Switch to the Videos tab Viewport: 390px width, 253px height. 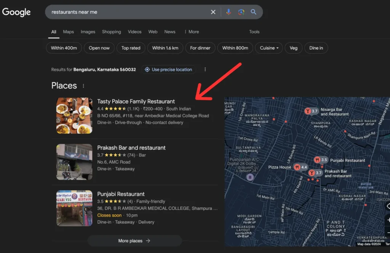pyautogui.click(x=134, y=32)
